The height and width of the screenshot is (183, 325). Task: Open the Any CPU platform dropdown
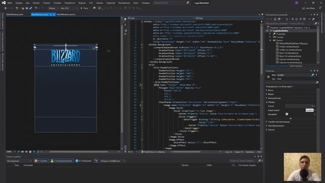pyautogui.click(x=69, y=8)
